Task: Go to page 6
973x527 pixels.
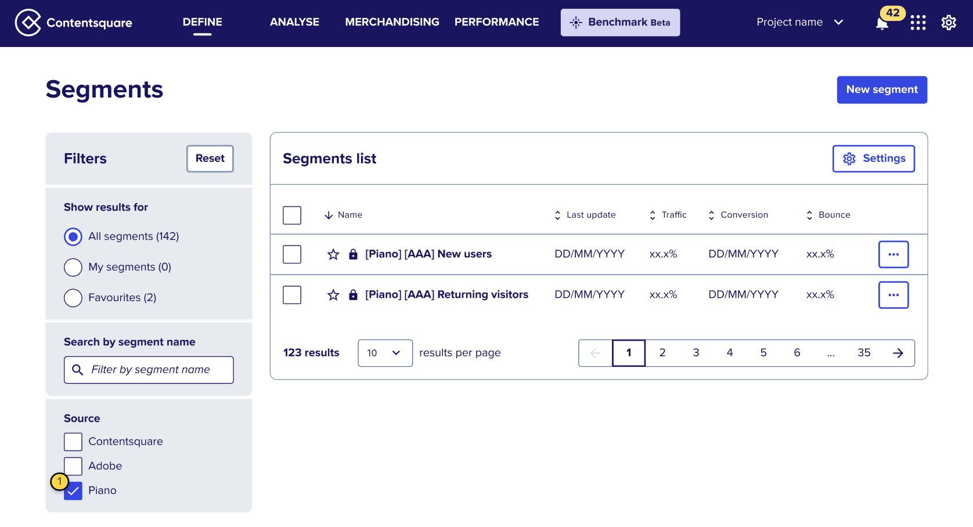Action: pos(797,353)
